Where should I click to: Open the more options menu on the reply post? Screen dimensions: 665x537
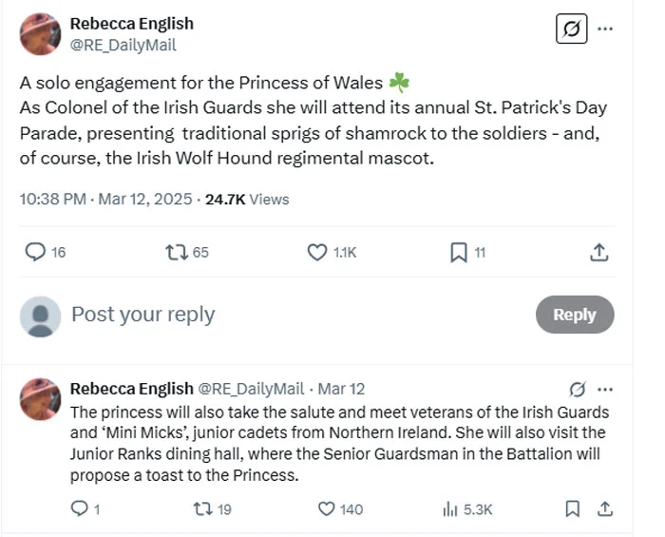point(604,389)
